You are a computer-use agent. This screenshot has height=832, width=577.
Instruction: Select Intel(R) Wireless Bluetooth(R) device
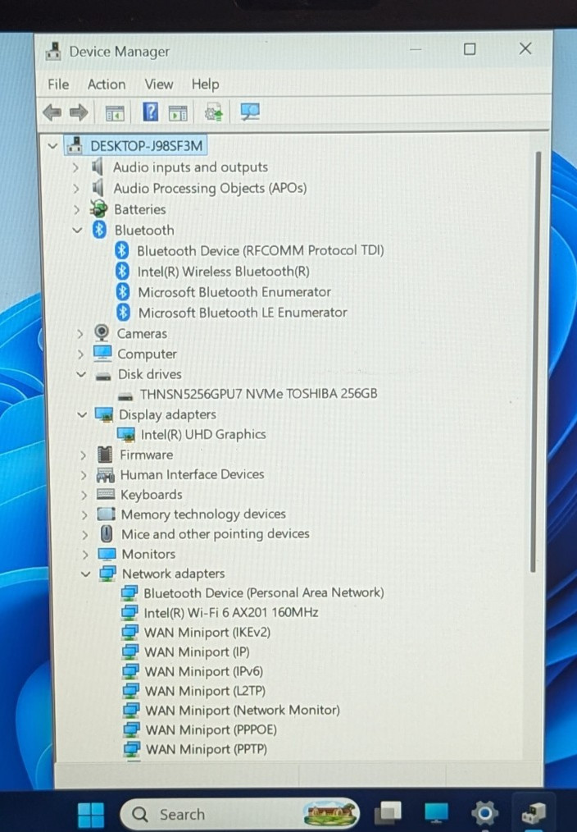click(x=223, y=272)
